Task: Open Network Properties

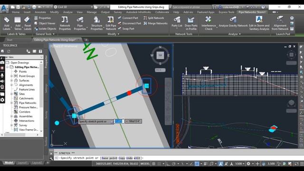Action: click(x=65, y=23)
